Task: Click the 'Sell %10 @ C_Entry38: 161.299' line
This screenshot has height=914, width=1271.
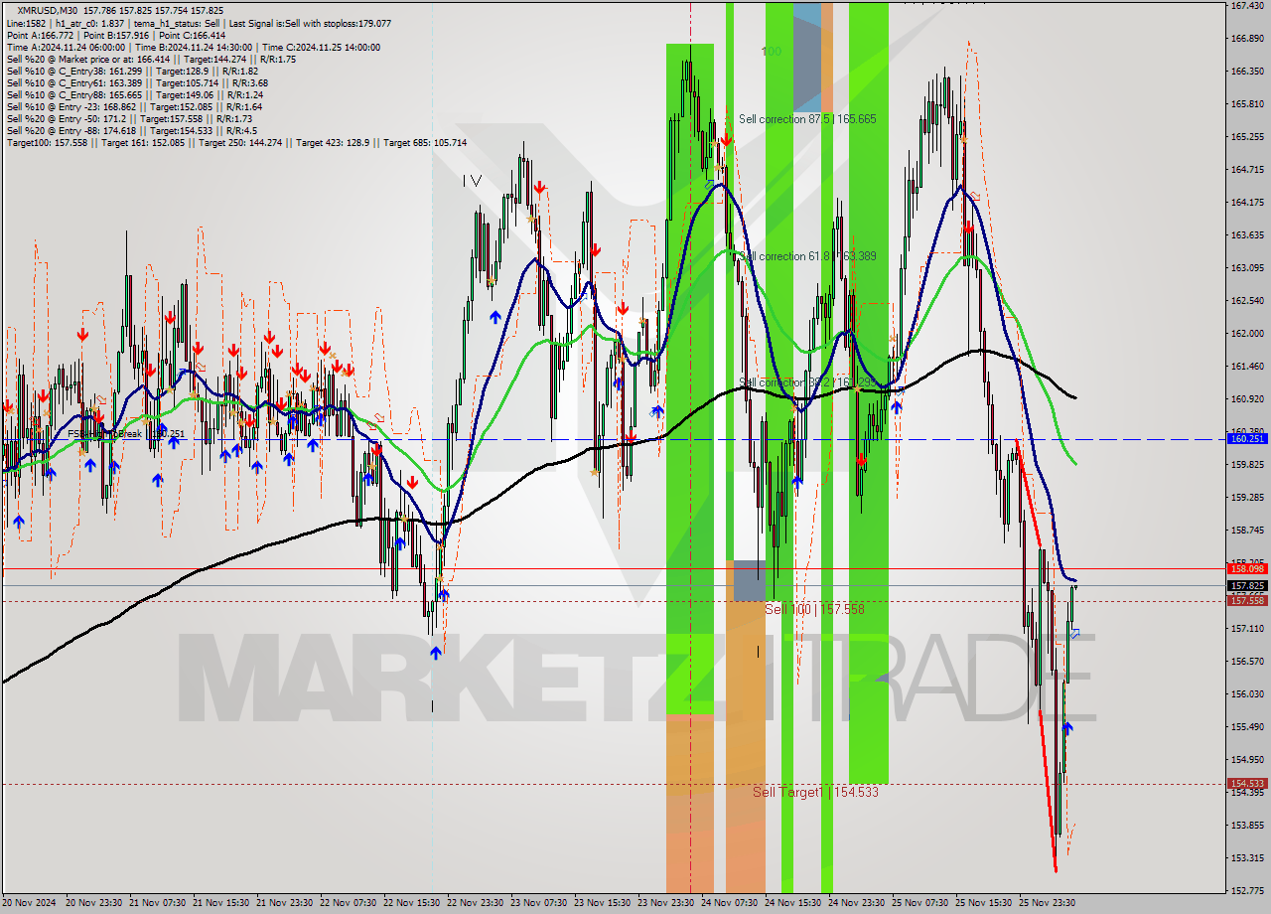Action: click(x=132, y=71)
